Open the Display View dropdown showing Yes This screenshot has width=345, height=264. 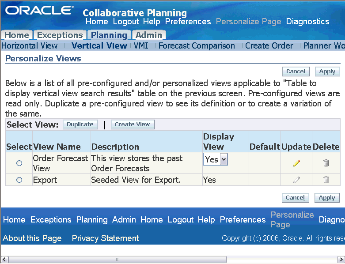(216, 159)
